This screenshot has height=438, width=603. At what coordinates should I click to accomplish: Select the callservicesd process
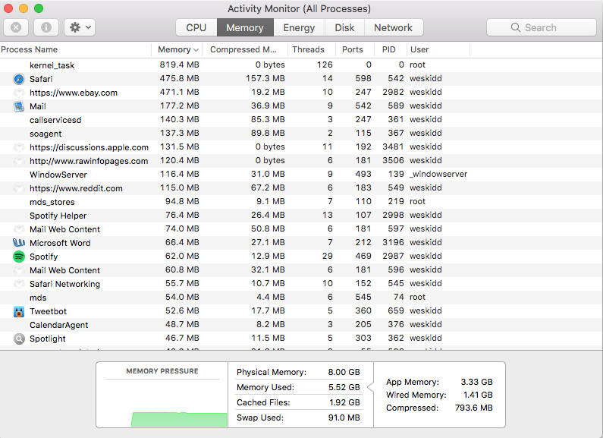(301, 120)
